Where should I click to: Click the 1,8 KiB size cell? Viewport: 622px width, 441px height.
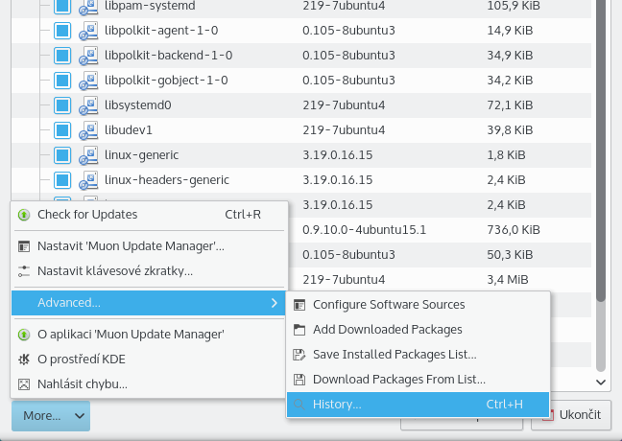[506, 155]
